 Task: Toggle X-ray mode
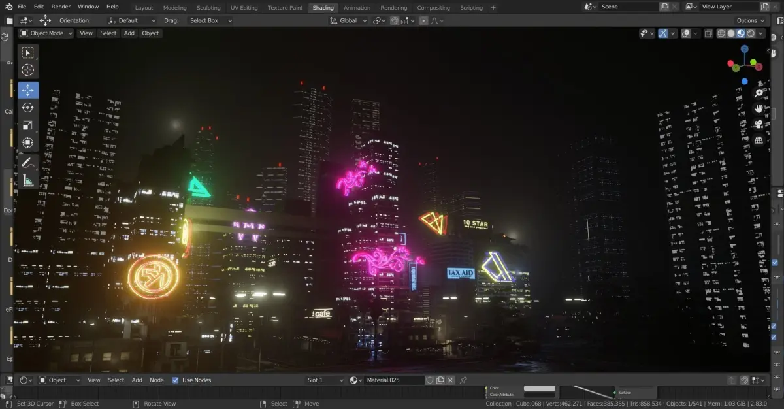point(708,33)
